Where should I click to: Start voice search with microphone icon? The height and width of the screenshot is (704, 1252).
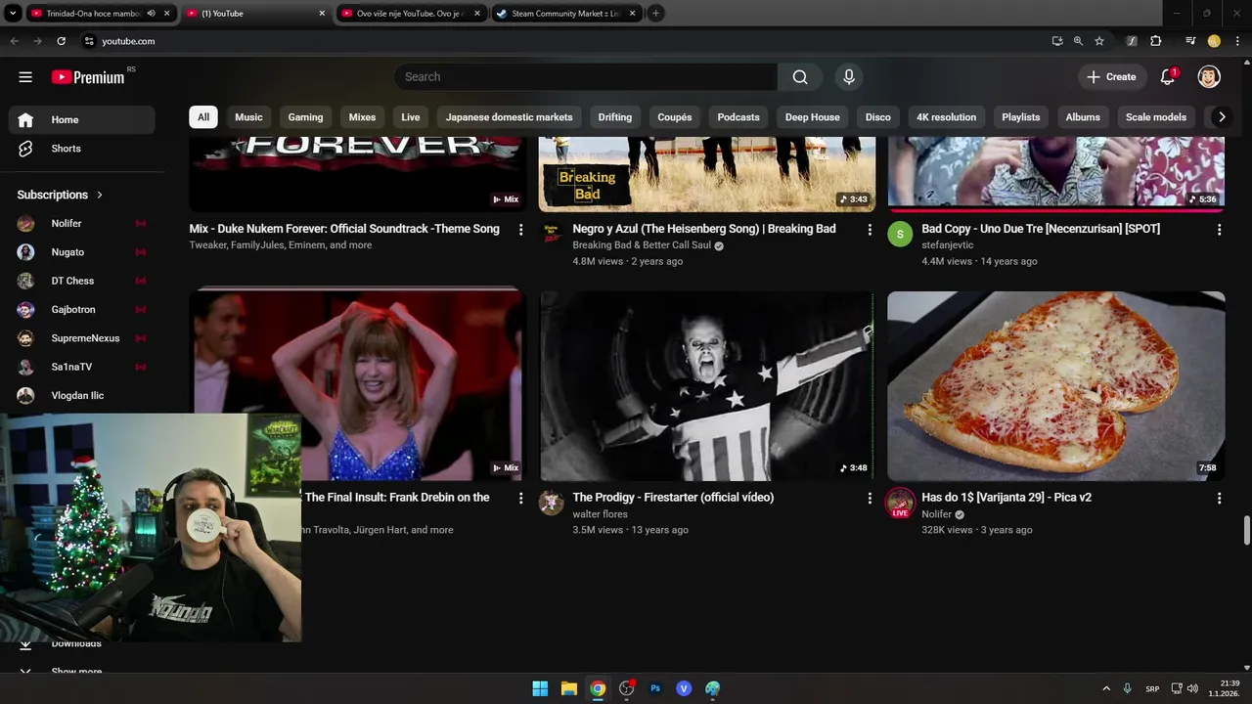point(848,77)
